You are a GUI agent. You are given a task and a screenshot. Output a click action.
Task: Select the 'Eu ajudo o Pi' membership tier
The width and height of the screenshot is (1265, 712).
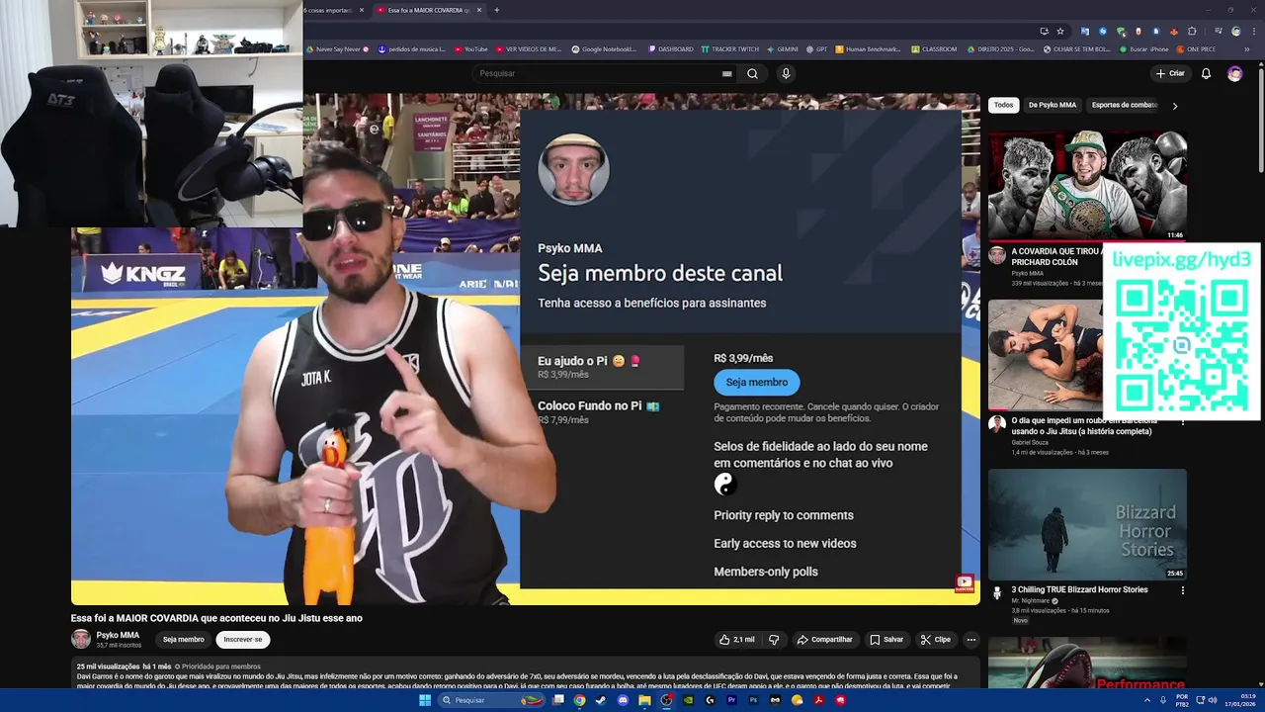pyautogui.click(x=601, y=367)
